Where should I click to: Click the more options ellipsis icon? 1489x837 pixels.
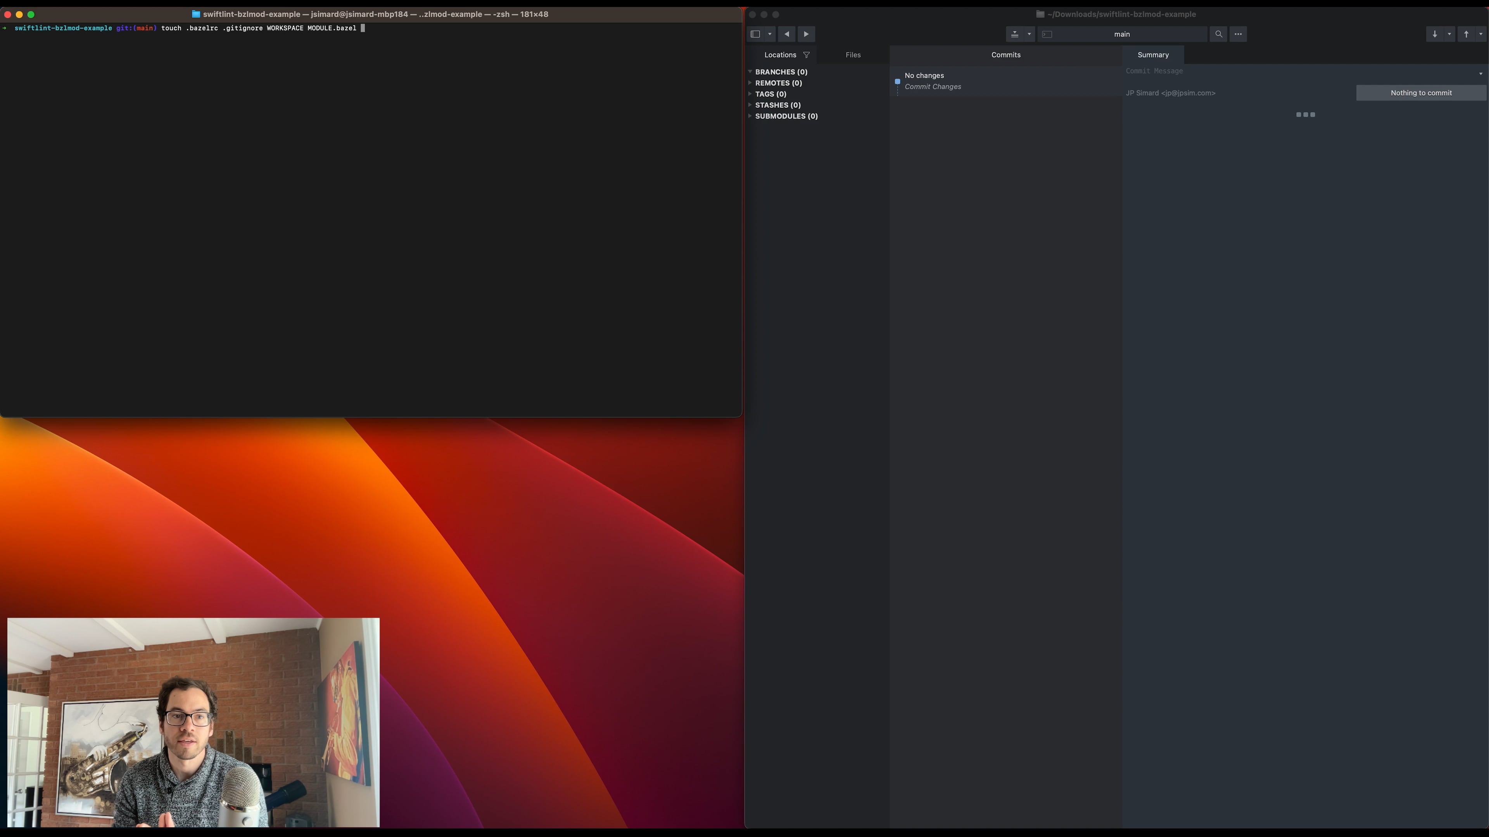pyautogui.click(x=1239, y=34)
